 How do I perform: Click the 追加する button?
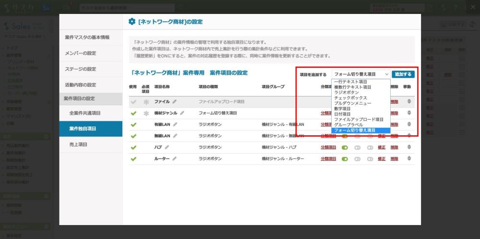(403, 74)
